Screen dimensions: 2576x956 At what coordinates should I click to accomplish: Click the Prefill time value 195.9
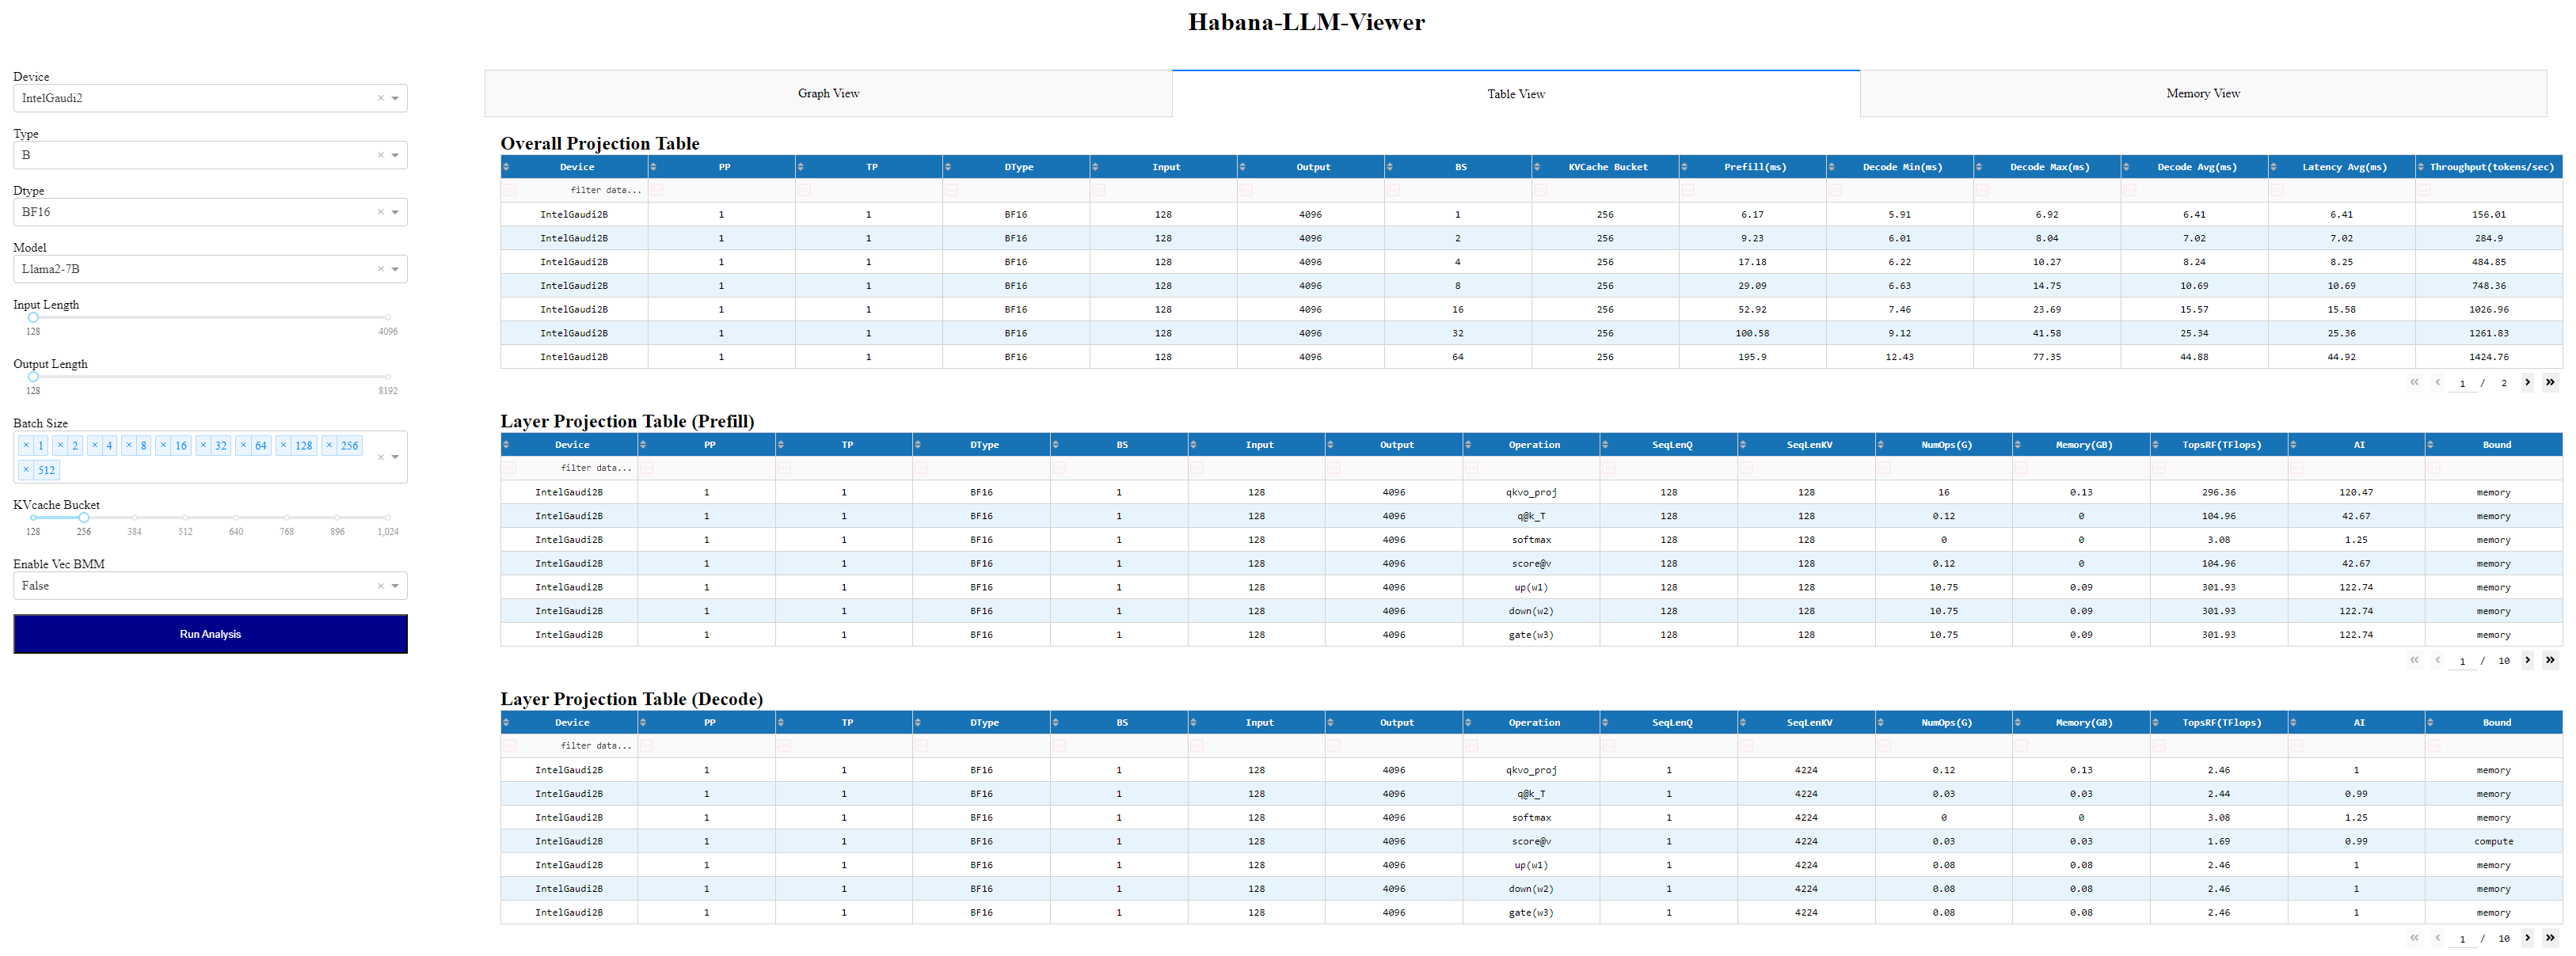1752,357
